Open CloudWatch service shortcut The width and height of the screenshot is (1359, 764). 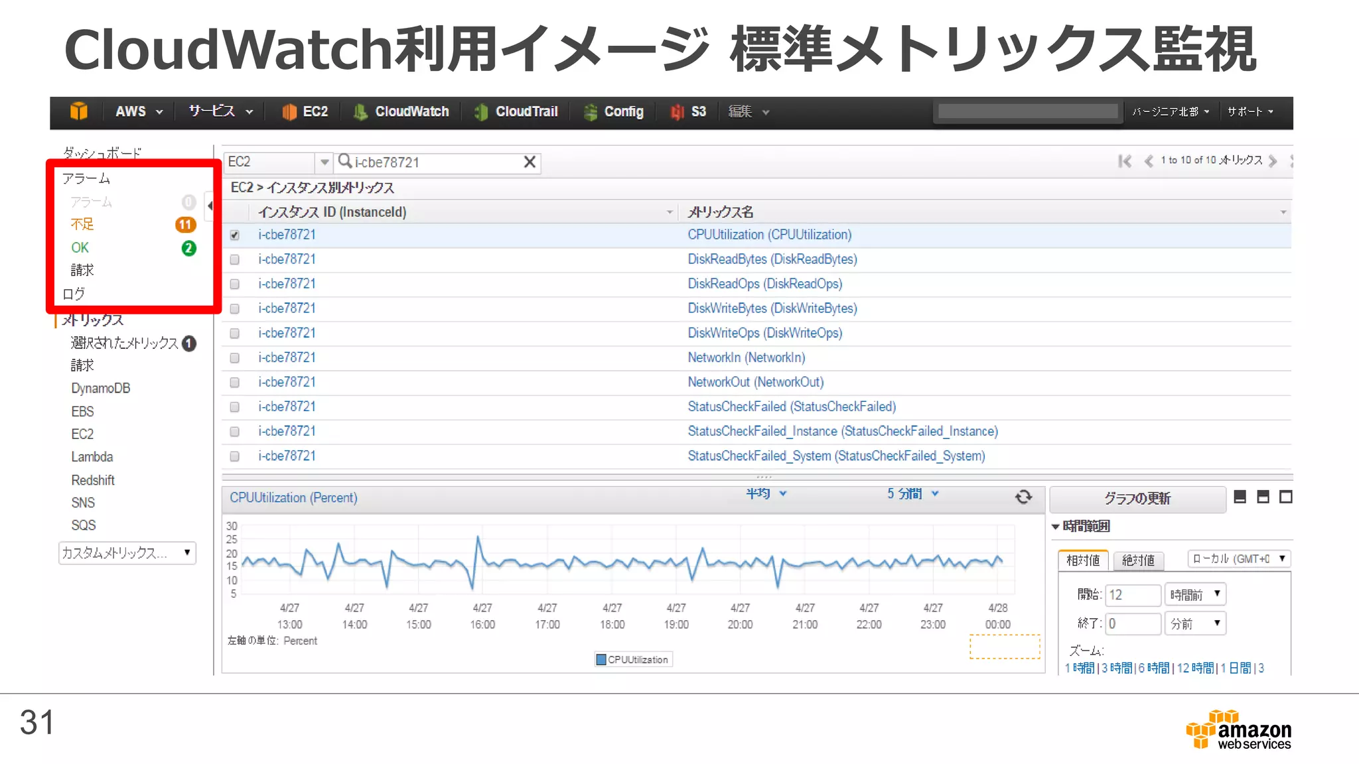401,111
